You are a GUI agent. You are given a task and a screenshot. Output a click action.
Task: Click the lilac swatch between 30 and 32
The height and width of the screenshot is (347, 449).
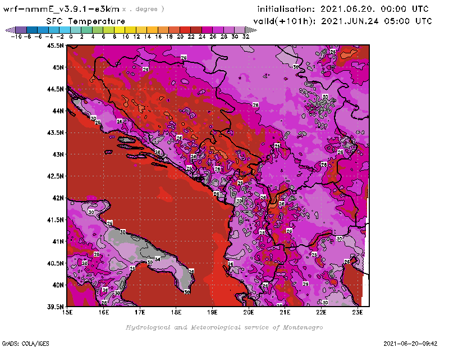(240, 30)
